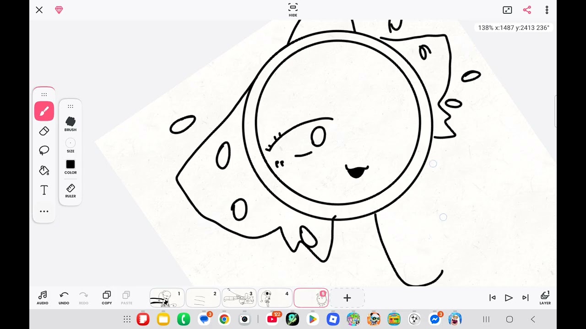The height and width of the screenshot is (329, 586).
Task: Toggle fullscreen canvas view
Action: 507,10
